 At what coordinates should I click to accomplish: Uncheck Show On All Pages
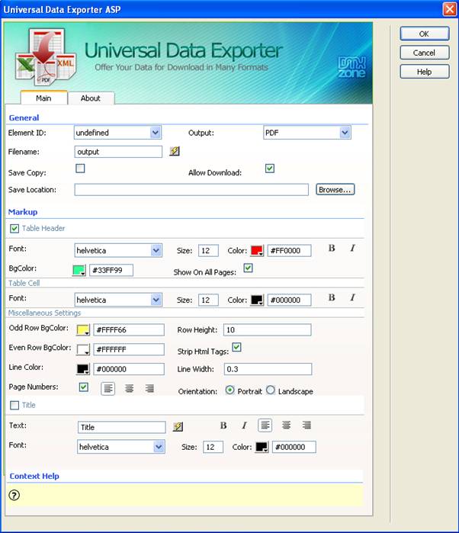249,268
